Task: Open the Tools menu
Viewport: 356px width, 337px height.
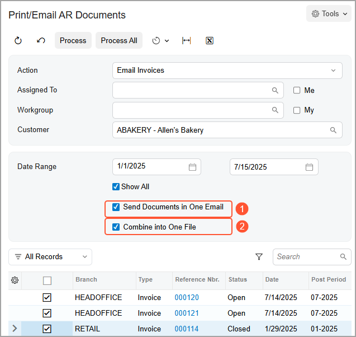Action: (329, 13)
